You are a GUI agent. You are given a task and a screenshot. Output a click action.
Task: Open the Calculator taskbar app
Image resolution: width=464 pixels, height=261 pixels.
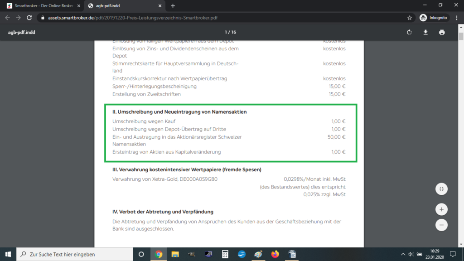[225, 254]
